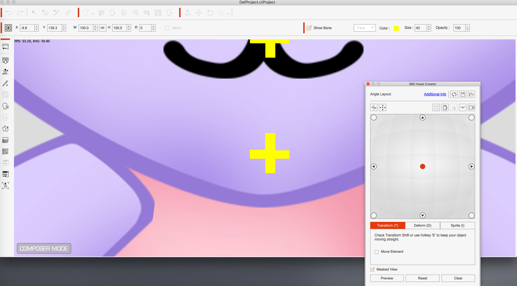The image size is (517, 286).
Task: Switch to the Deform (D) tab
Action: [x=423, y=226]
